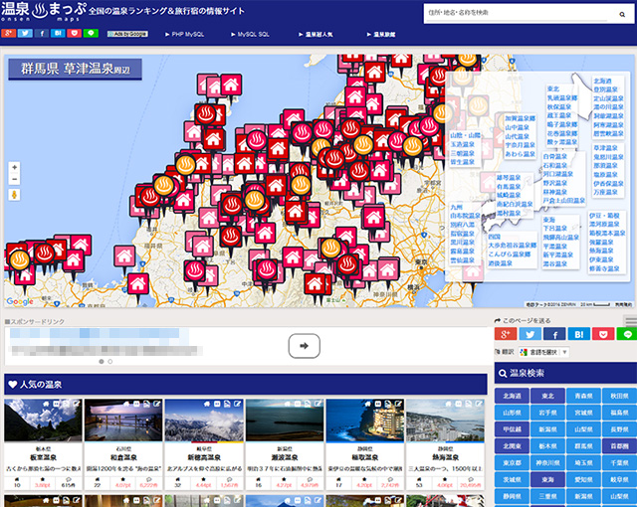This screenshot has height=507, width=637.
Task: Click the Google+ share icon in header
Action: tap(9, 33)
